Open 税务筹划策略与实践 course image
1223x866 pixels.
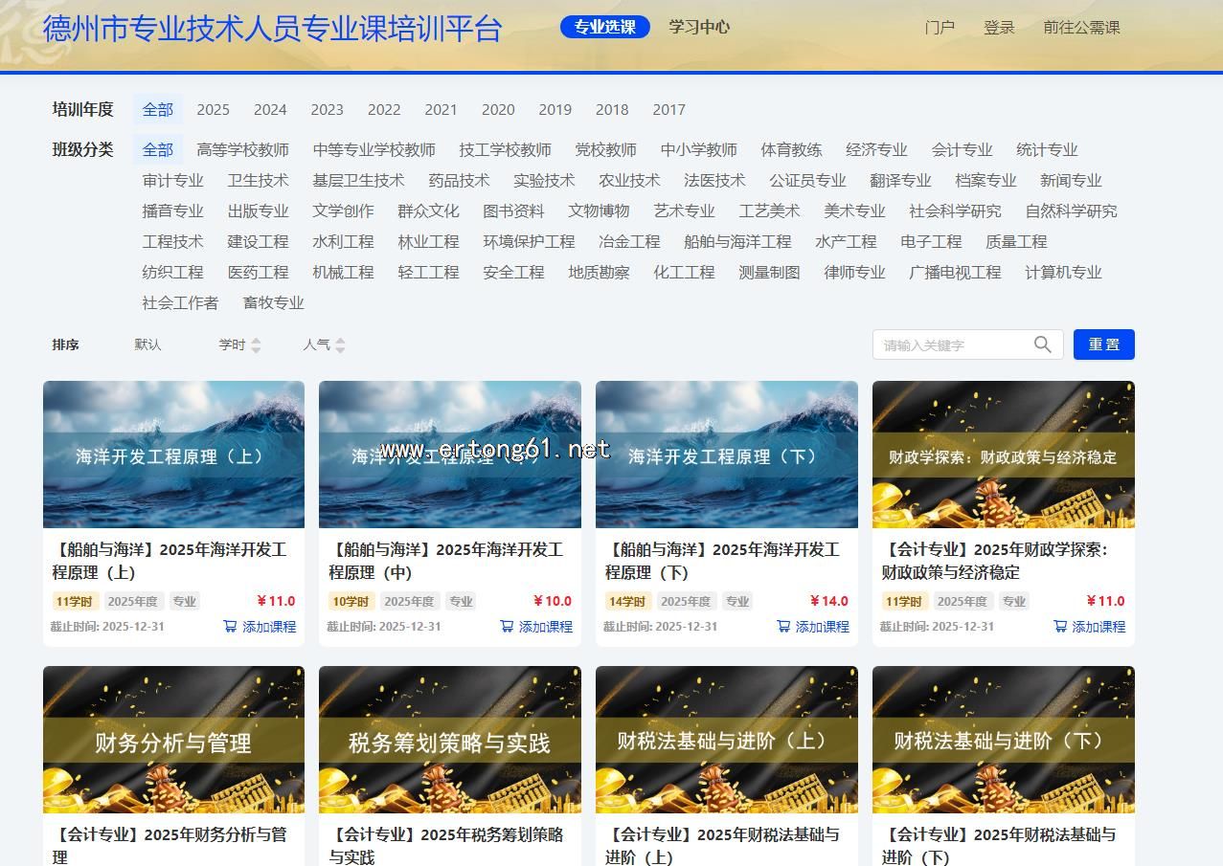tap(449, 740)
